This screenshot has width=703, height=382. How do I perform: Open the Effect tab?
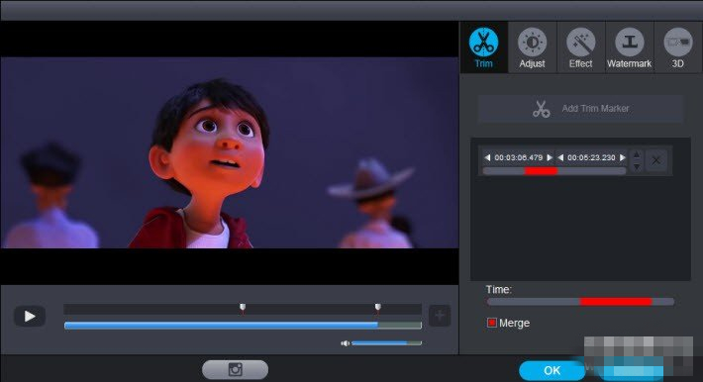click(x=580, y=48)
